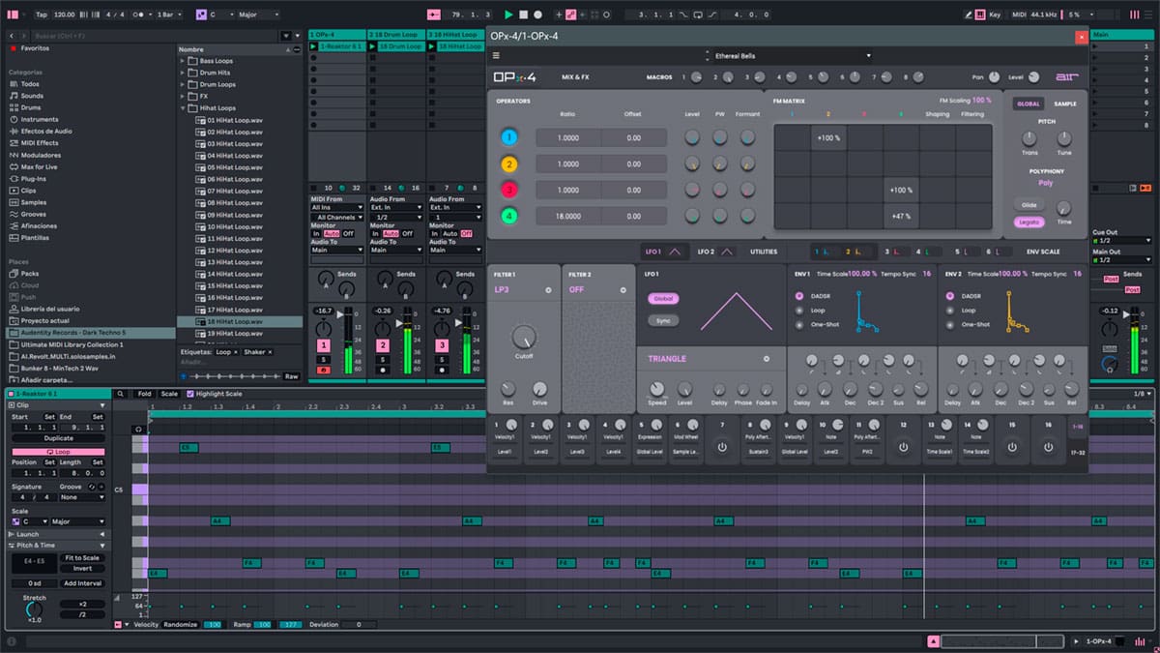The image size is (1160, 653).
Task: Toggle the scale mode icon beside C
Action: [201, 15]
